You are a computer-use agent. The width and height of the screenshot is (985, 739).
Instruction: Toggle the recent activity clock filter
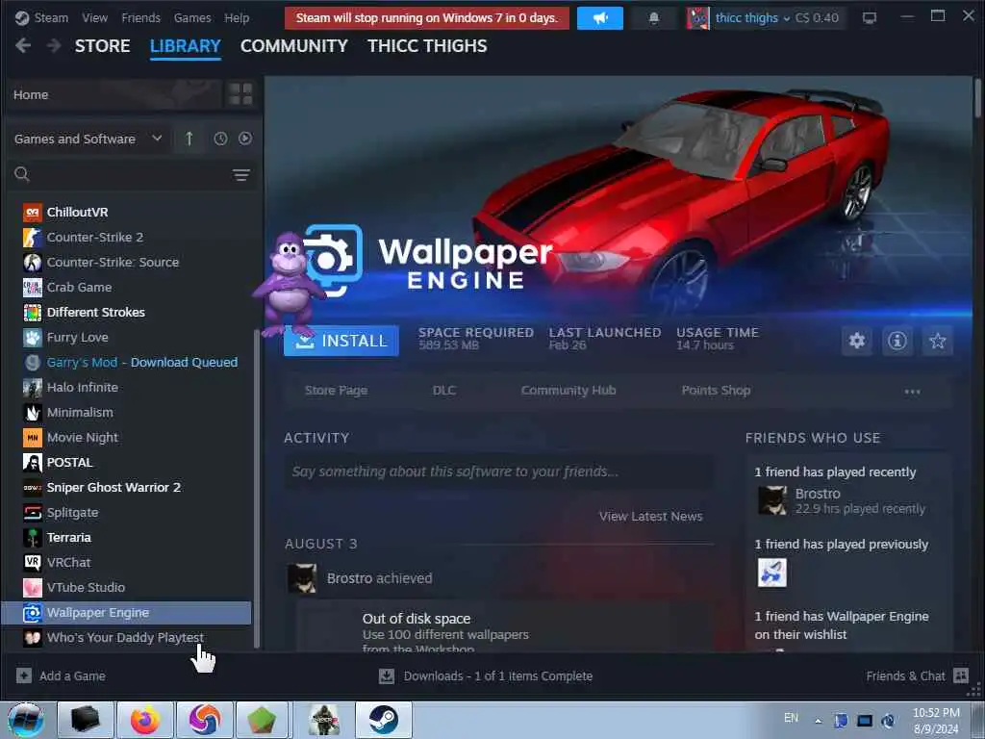(220, 139)
